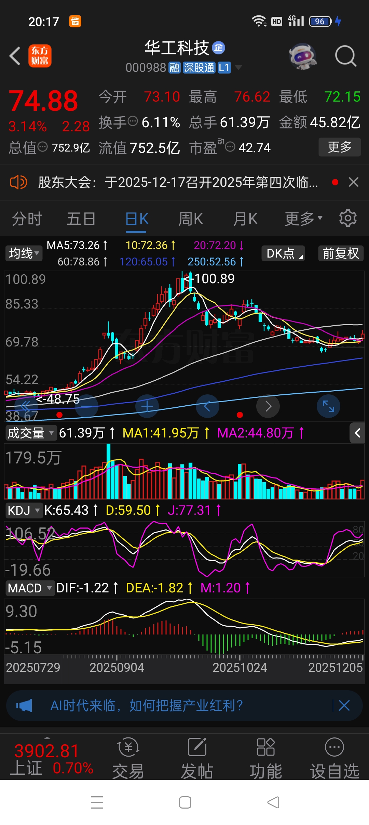Image resolution: width=369 pixels, height=825 pixels.
Task: Tap the megaphone icon in AI banner
Action: click(24, 705)
